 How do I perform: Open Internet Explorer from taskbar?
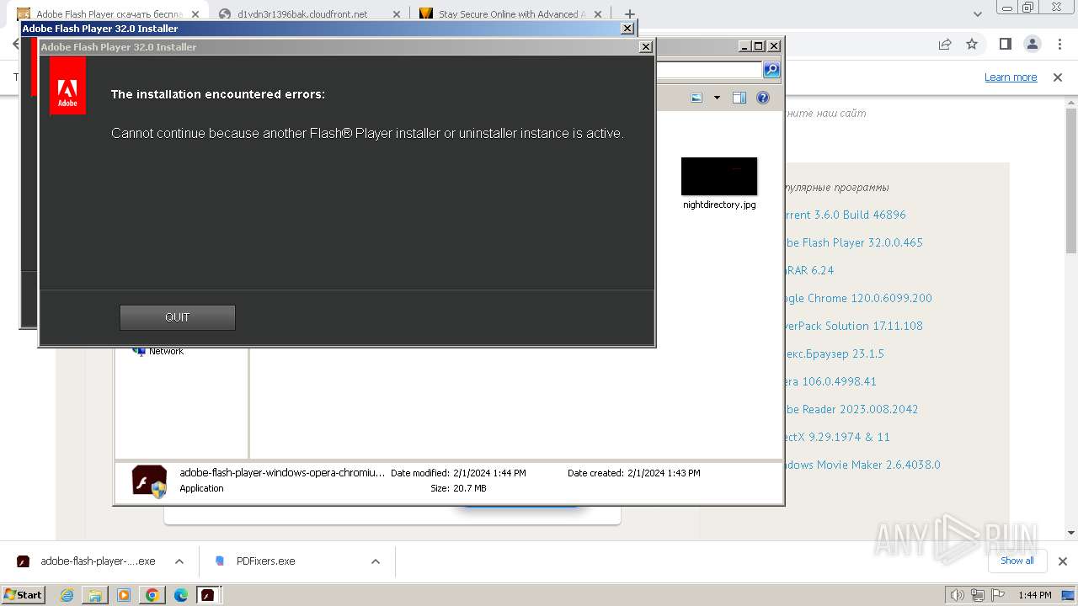[x=67, y=595]
